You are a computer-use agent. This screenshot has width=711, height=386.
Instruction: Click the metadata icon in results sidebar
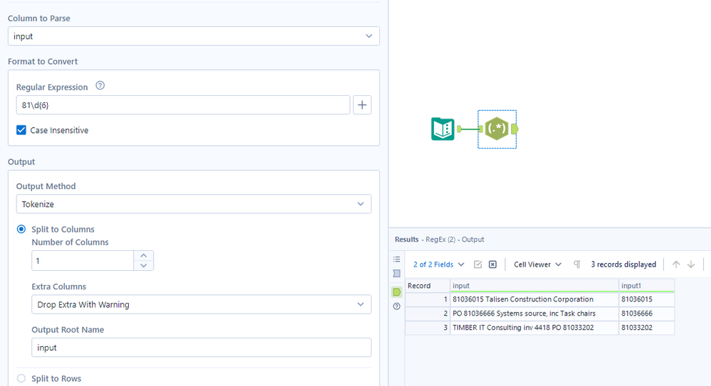[x=396, y=274]
